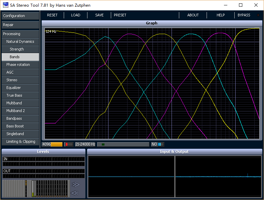Click the red indicator beside BYPASS

pyautogui.click(x=258, y=15)
